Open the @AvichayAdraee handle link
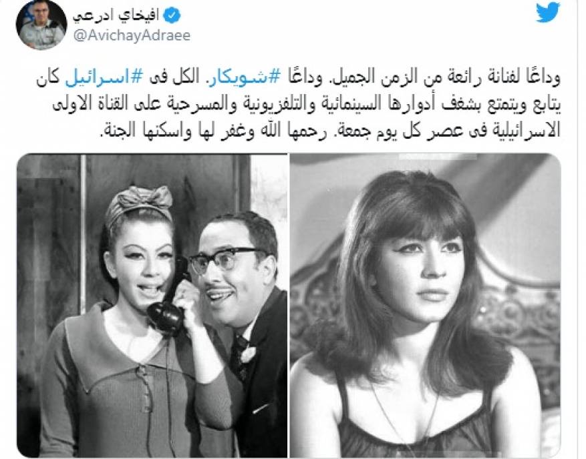The width and height of the screenshot is (586, 459). 132,35
